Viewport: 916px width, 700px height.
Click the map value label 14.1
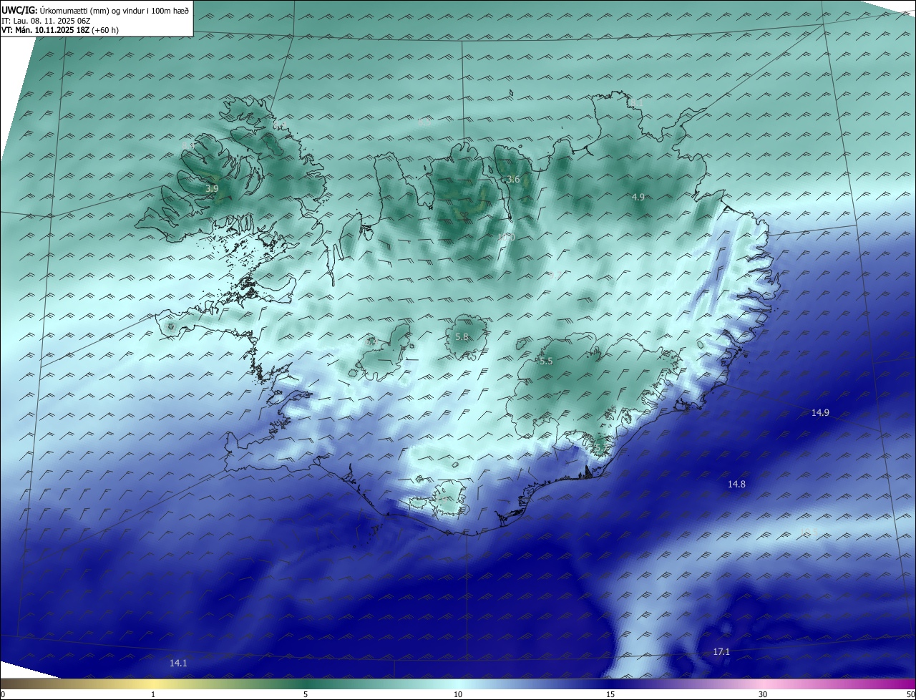coord(178,663)
